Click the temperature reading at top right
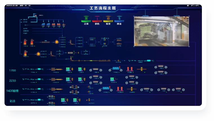 195,6
